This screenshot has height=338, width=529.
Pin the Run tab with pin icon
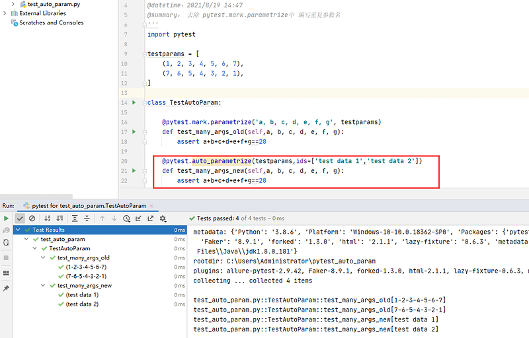tap(6, 288)
